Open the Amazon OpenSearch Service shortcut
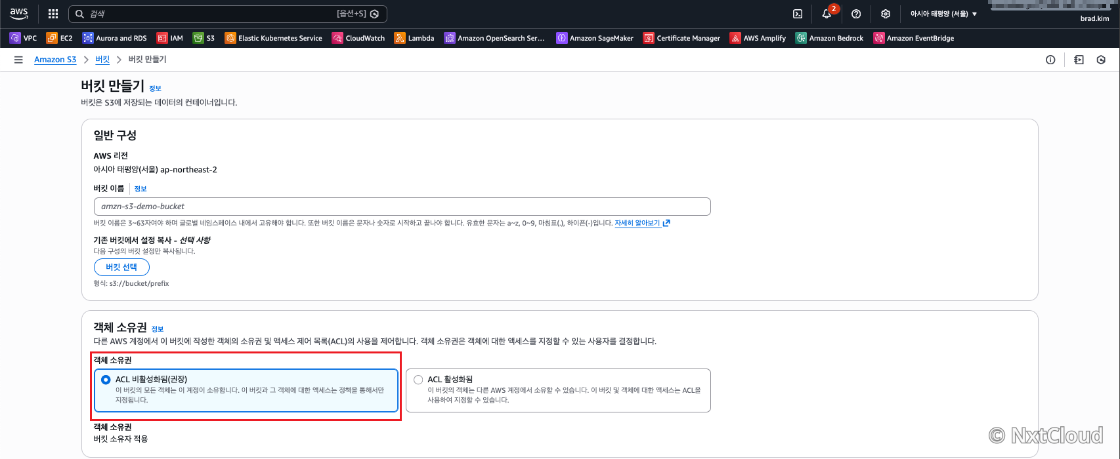The width and height of the screenshot is (1120, 459). 494,38
